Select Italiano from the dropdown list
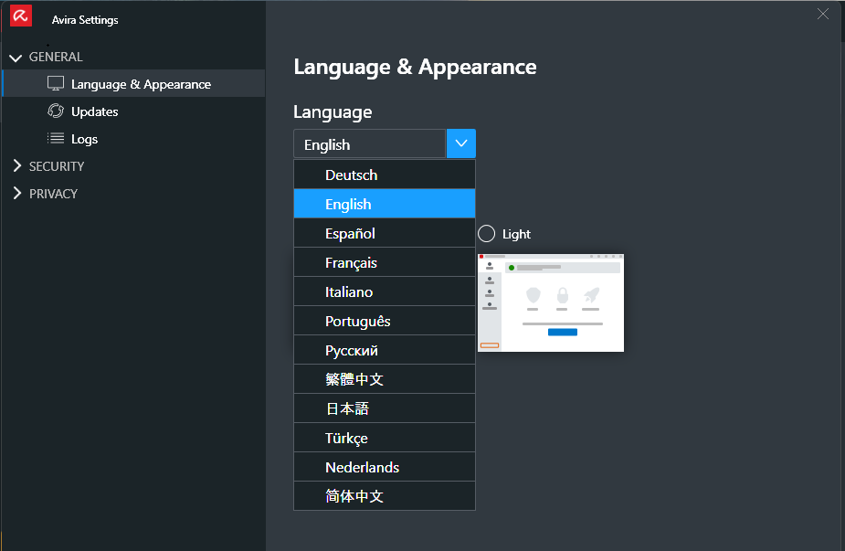The width and height of the screenshot is (845, 551). click(349, 291)
